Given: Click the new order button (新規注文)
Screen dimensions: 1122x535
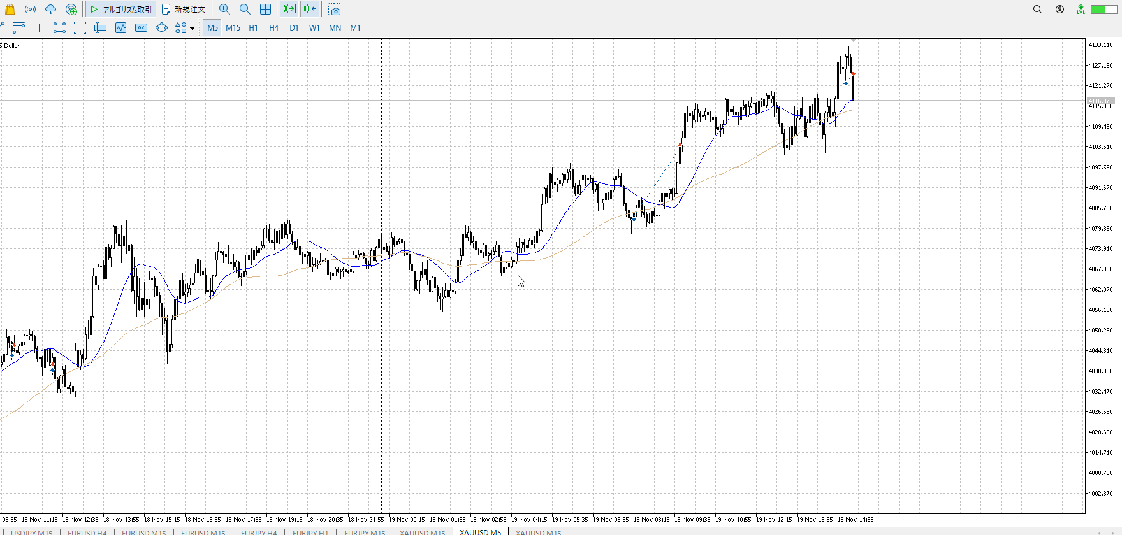Looking at the screenshot, I should tap(184, 10).
